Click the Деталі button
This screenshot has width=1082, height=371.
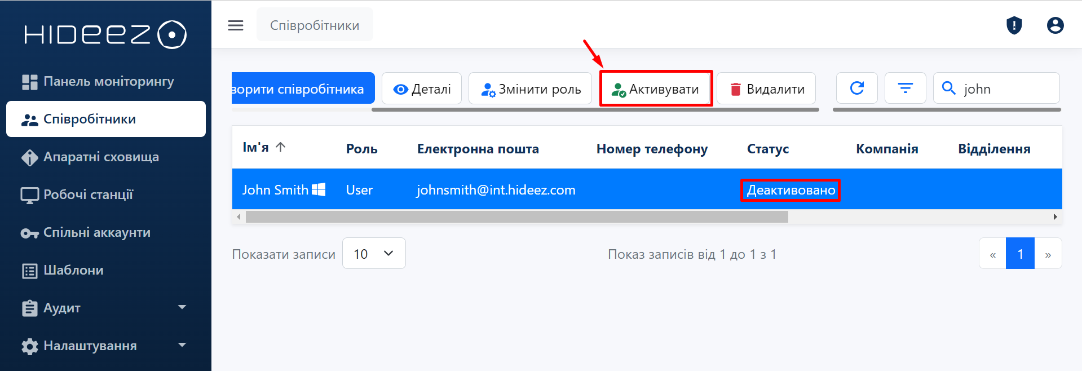click(422, 89)
